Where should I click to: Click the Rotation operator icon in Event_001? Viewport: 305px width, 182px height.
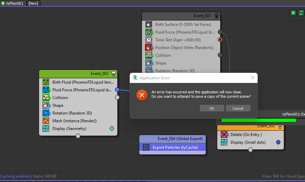(149, 70)
